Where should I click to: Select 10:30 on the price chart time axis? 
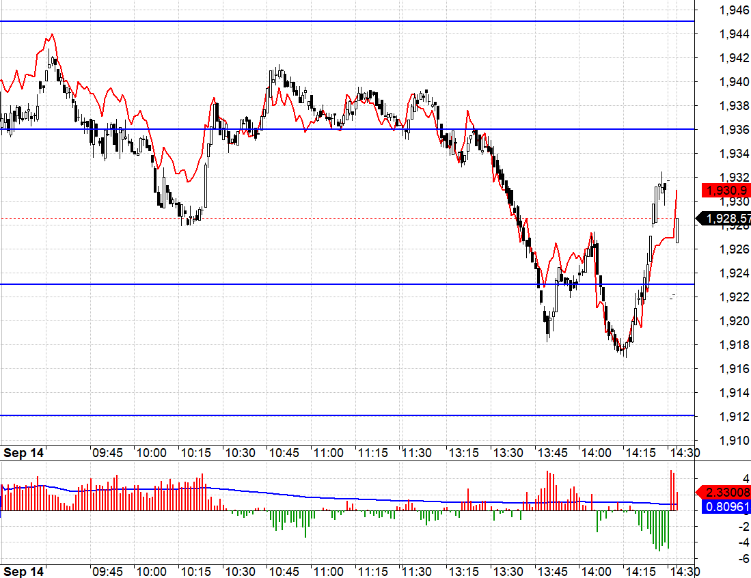pos(240,453)
